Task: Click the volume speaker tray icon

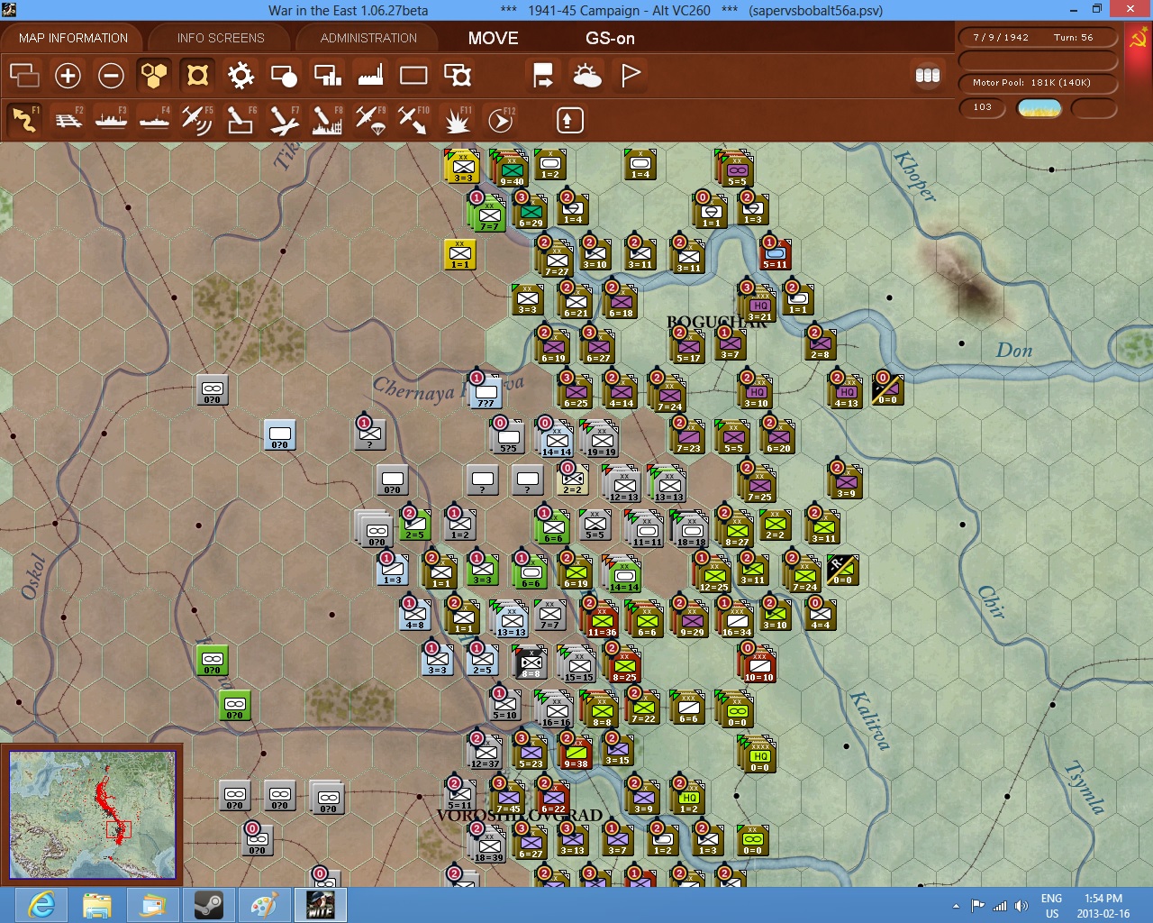Action: pyautogui.click(x=1021, y=906)
